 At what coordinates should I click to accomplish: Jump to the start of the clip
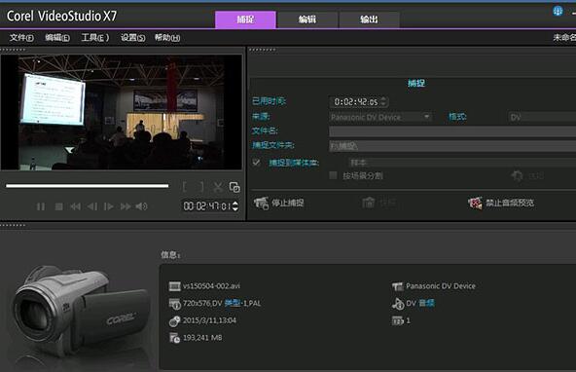pos(75,206)
